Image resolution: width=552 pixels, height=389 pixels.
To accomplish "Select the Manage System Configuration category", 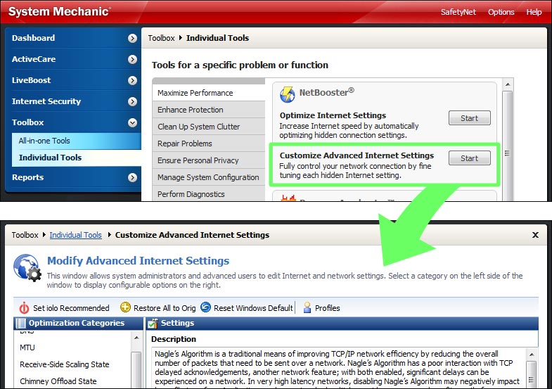I will 209,177.
